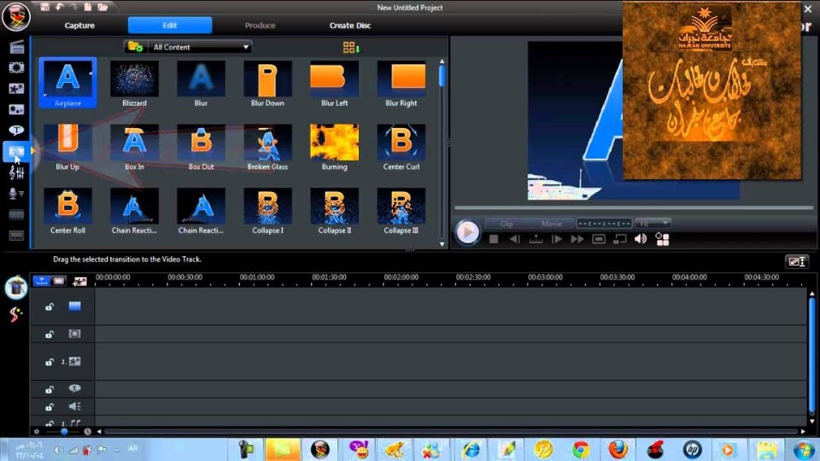Click the preview volume speaker icon
Screen dimensions: 820x461
click(x=641, y=239)
